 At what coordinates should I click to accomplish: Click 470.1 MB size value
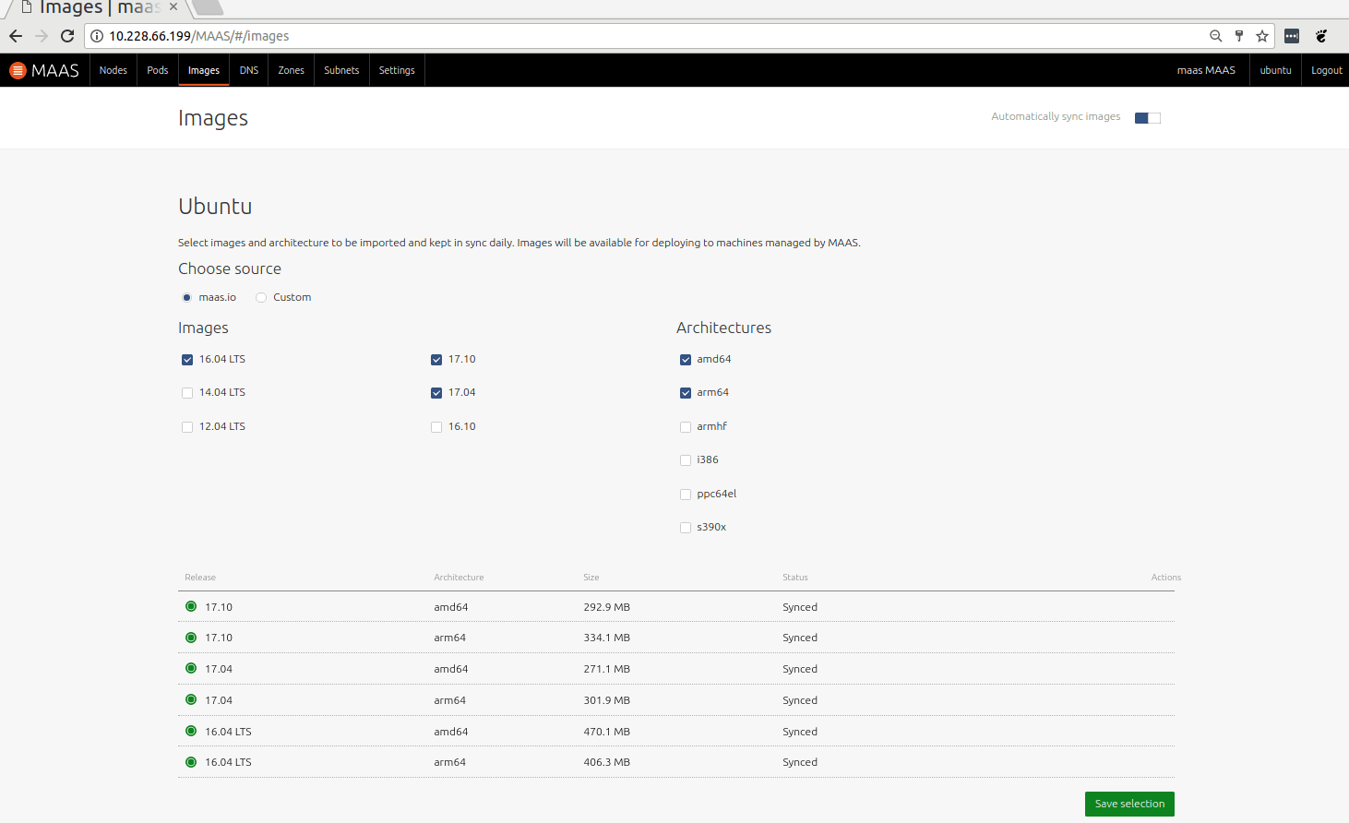(x=606, y=732)
